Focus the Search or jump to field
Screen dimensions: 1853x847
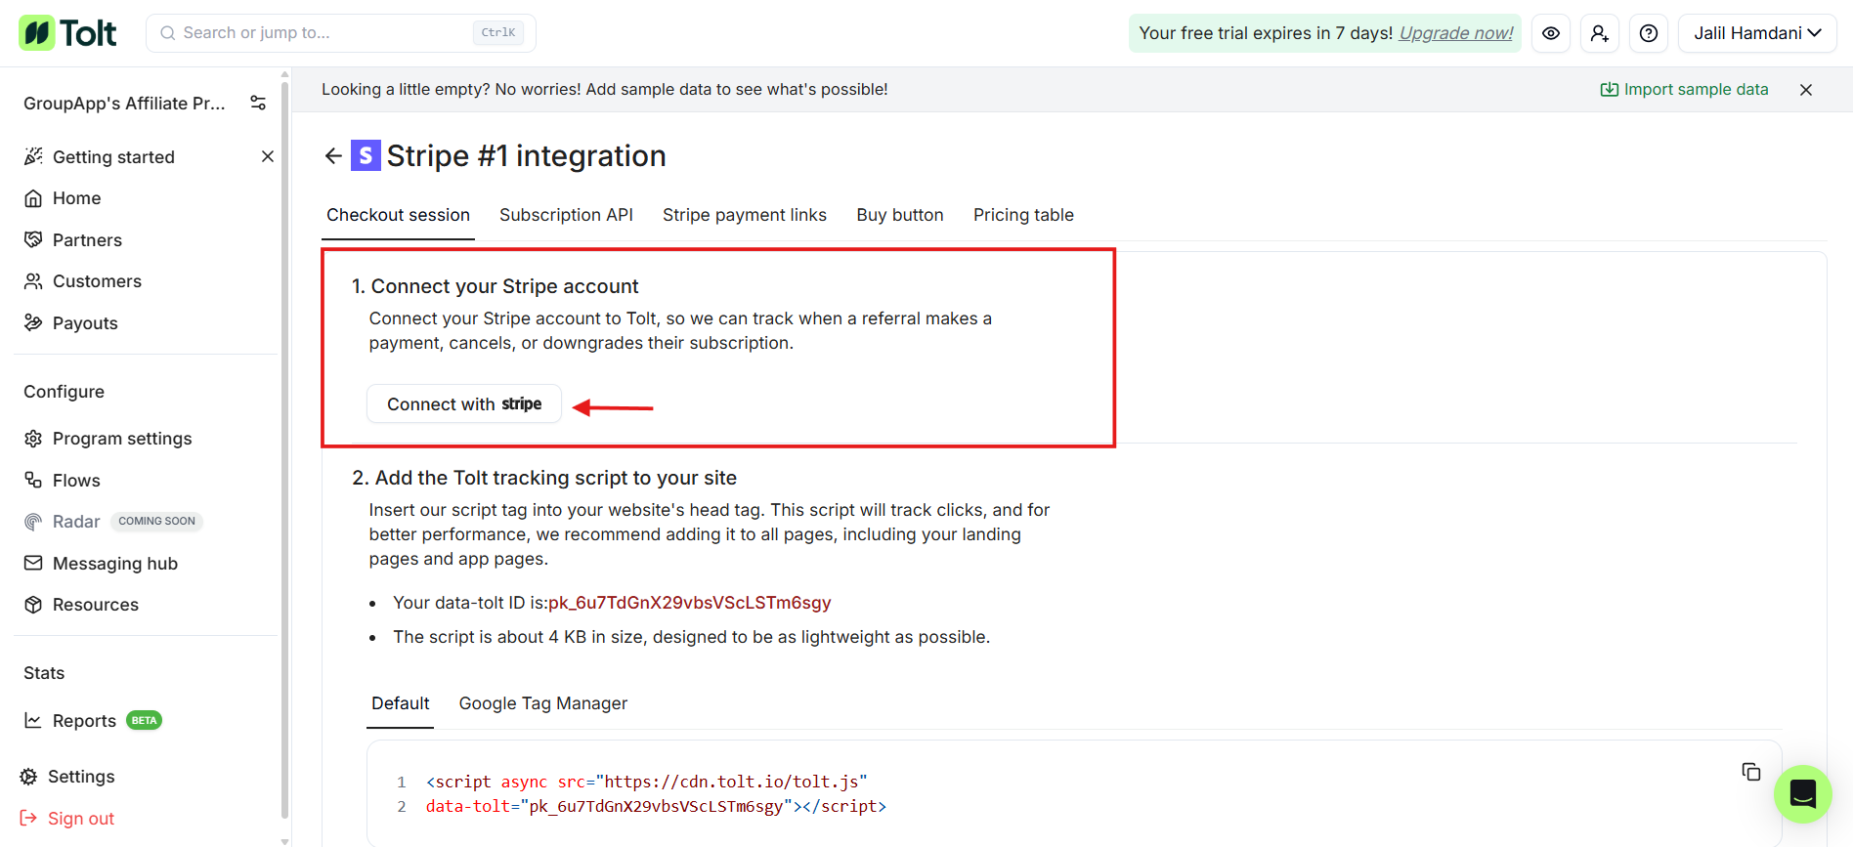point(341,33)
